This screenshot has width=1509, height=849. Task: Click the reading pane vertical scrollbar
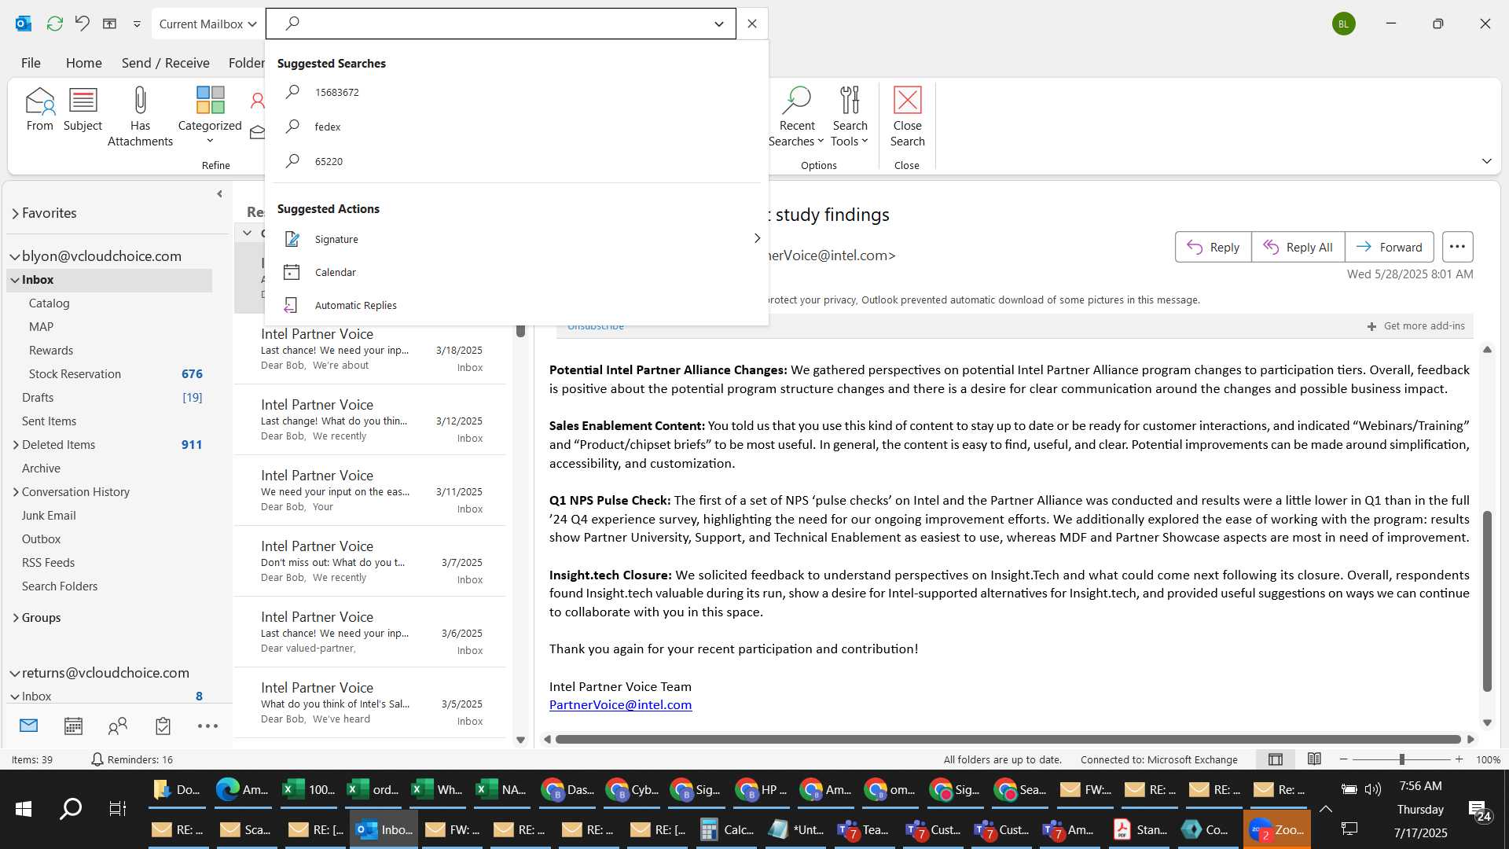pos(1487,601)
